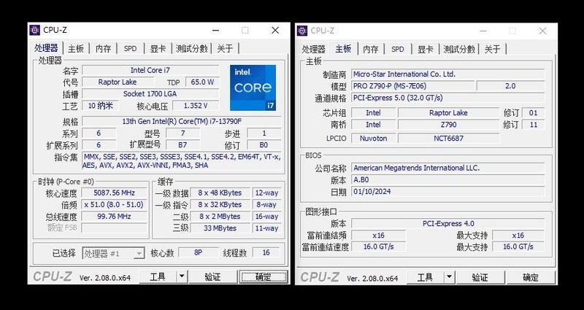Click the A.B0 BIOS version field
The image size is (584, 310).
pyautogui.click(x=448, y=179)
